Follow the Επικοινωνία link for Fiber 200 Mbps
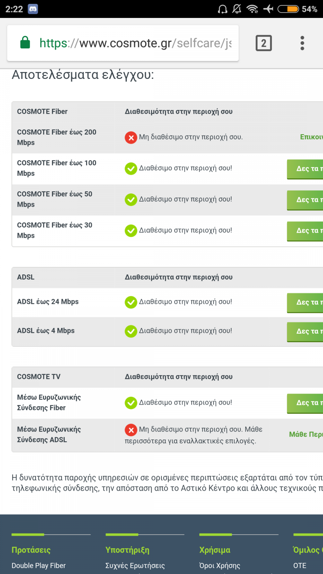This screenshot has width=323, height=574. click(312, 137)
